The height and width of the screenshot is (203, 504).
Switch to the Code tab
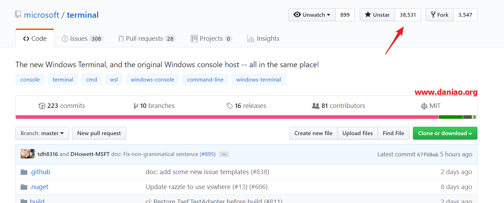[35, 39]
